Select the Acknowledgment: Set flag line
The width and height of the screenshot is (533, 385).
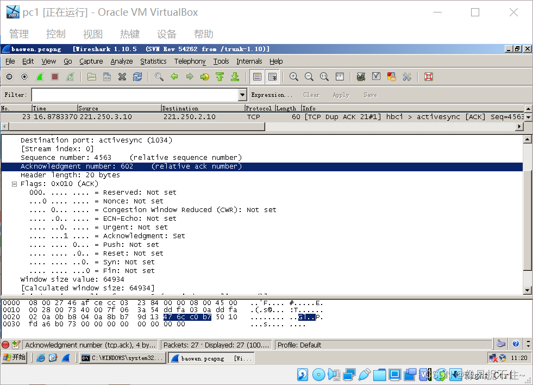pyautogui.click(x=108, y=236)
